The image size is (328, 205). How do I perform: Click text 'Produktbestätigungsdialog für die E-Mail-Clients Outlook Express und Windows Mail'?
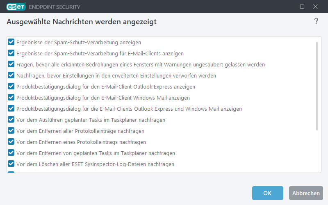point(118,109)
